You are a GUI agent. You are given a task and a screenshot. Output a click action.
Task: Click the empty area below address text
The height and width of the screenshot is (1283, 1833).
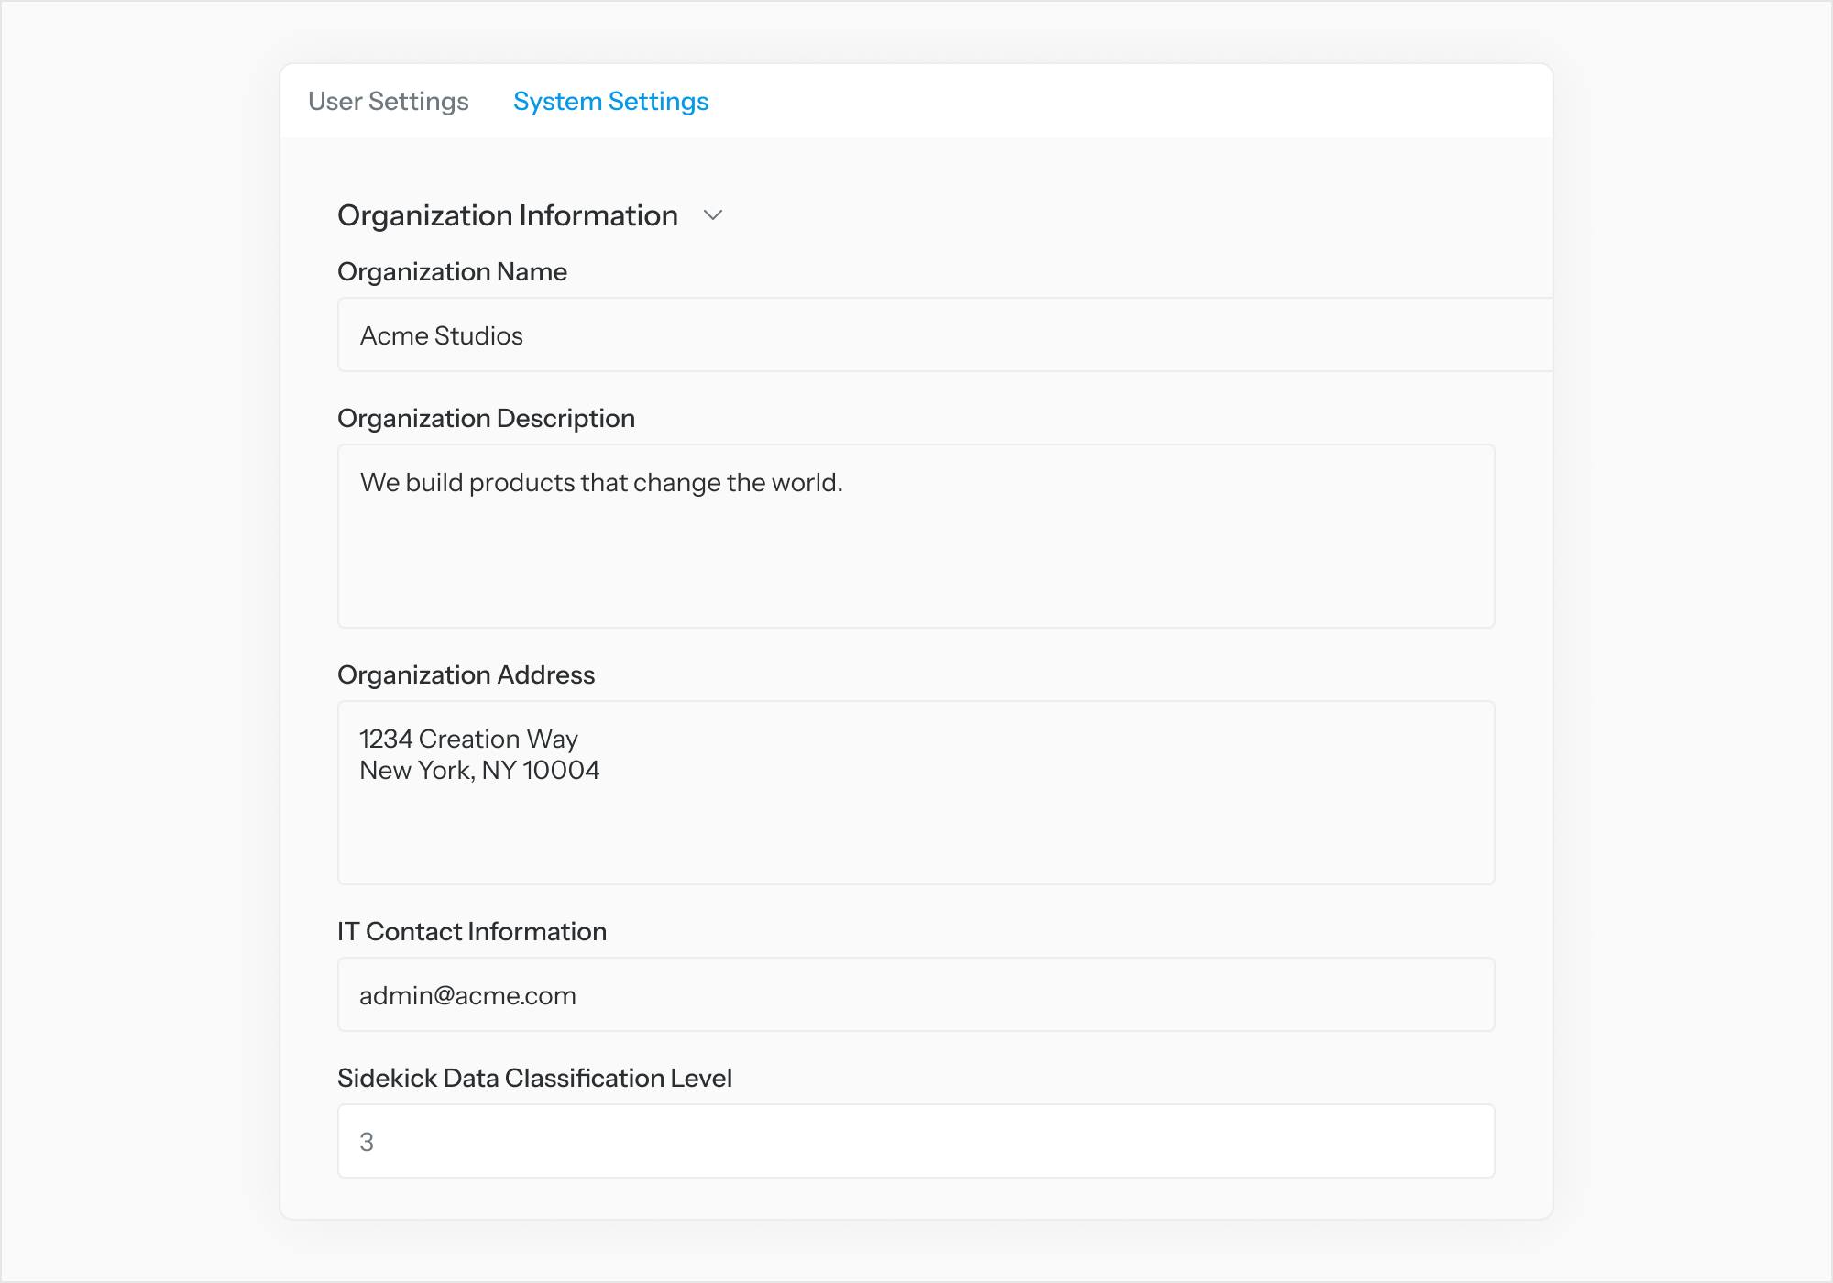(x=916, y=839)
